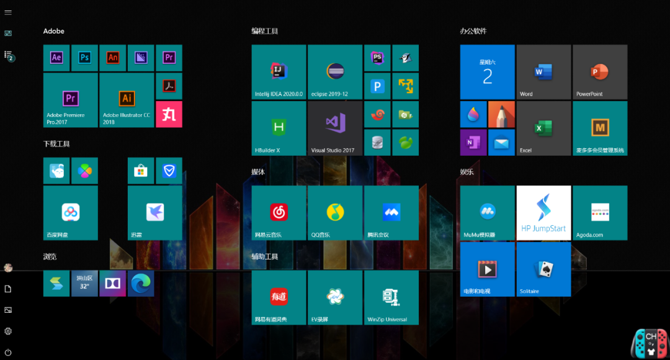Open the green S browser tile
Viewport: 670px width, 360px height.
(x=56, y=284)
